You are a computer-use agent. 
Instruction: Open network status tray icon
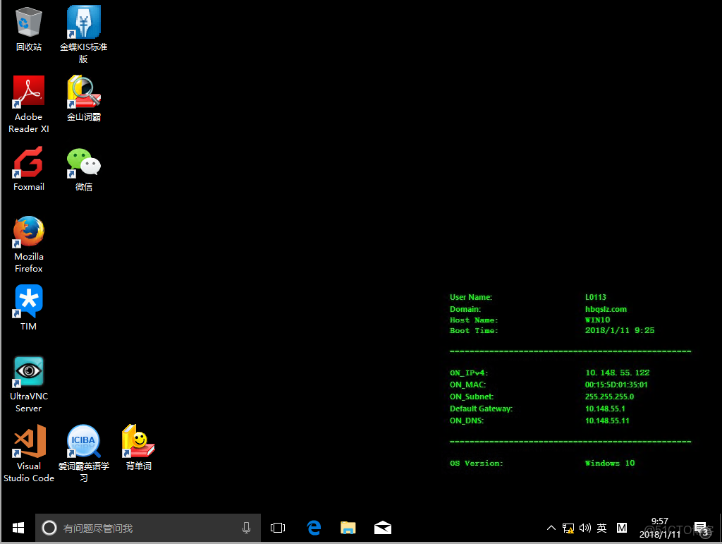coord(568,528)
